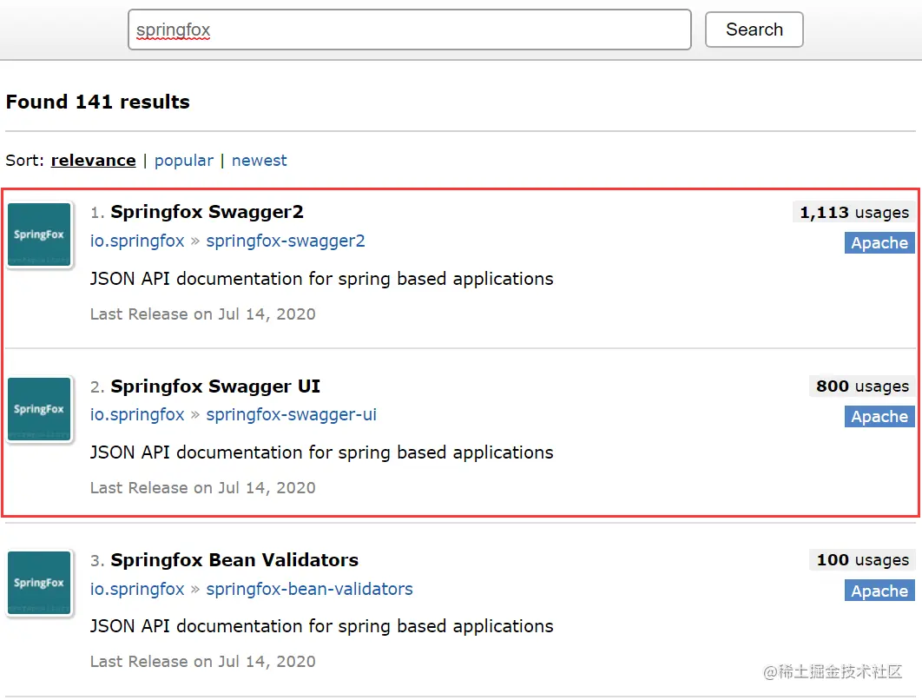922x700 pixels.
Task: Click io.springfox group link under Swagger UI
Action: click(x=137, y=415)
